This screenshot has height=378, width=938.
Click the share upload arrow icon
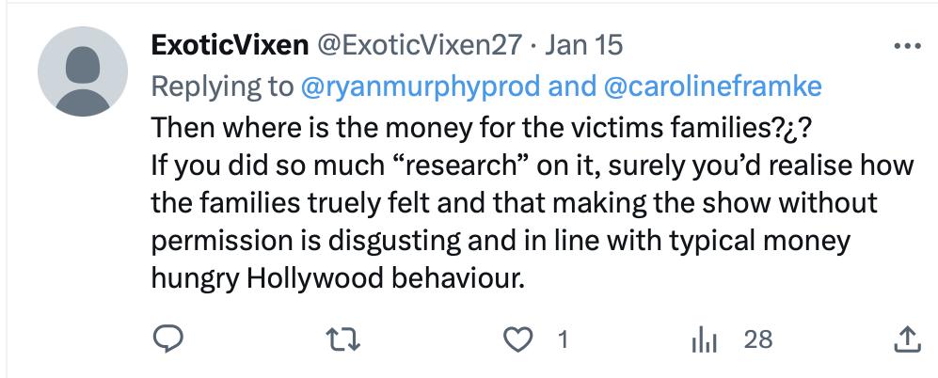905,339
